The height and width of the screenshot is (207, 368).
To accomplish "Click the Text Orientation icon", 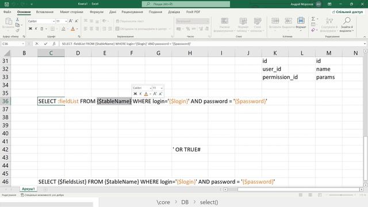I will pos(105,21).
